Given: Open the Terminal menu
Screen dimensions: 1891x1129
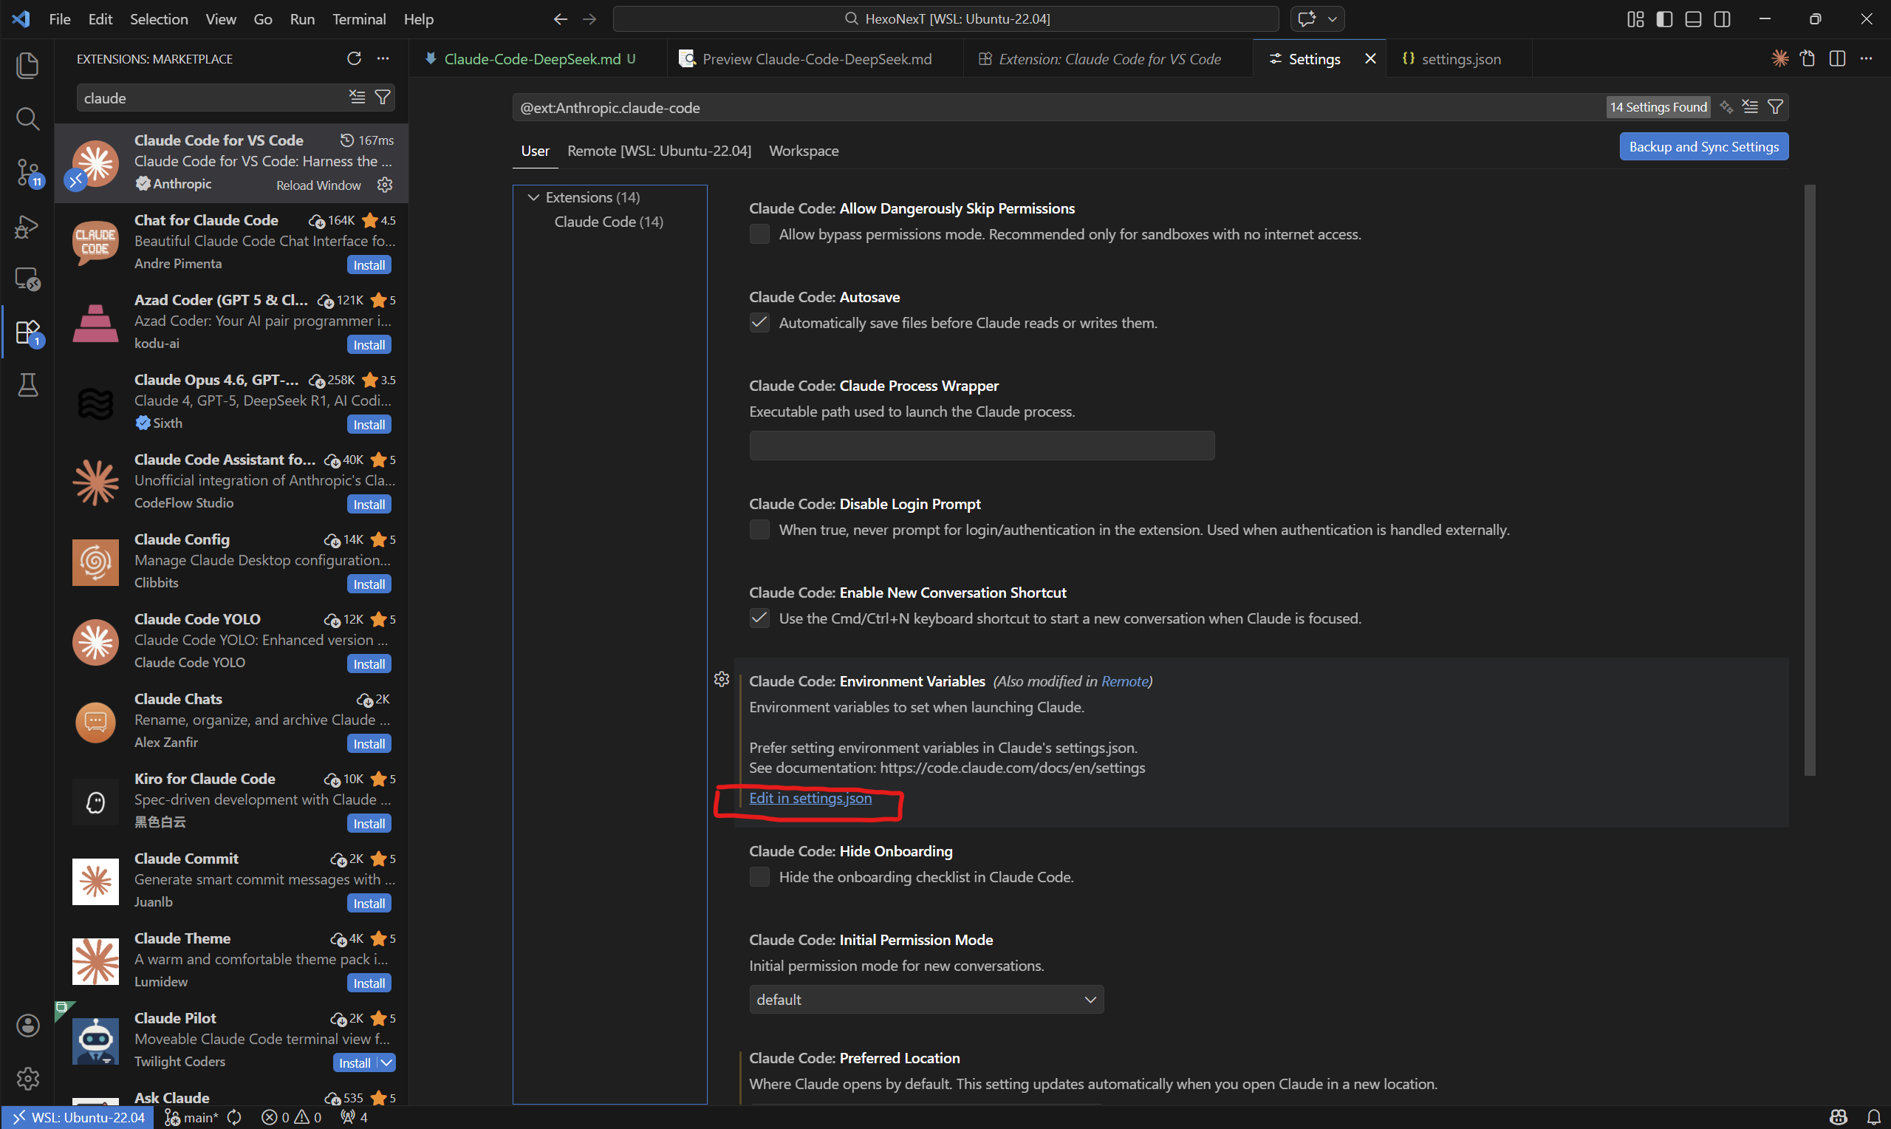Looking at the screenshot, I should coord(358,19).
